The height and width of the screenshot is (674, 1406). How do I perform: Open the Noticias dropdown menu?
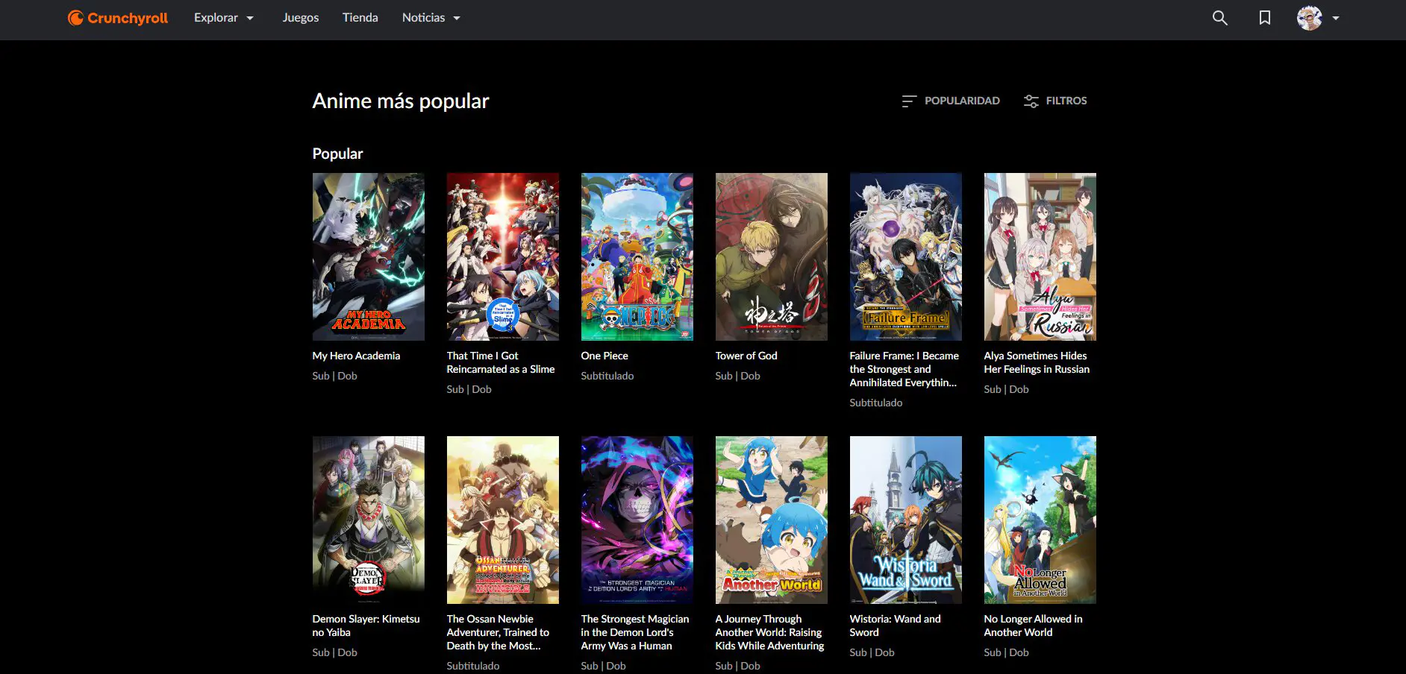[x=431, y=18]
